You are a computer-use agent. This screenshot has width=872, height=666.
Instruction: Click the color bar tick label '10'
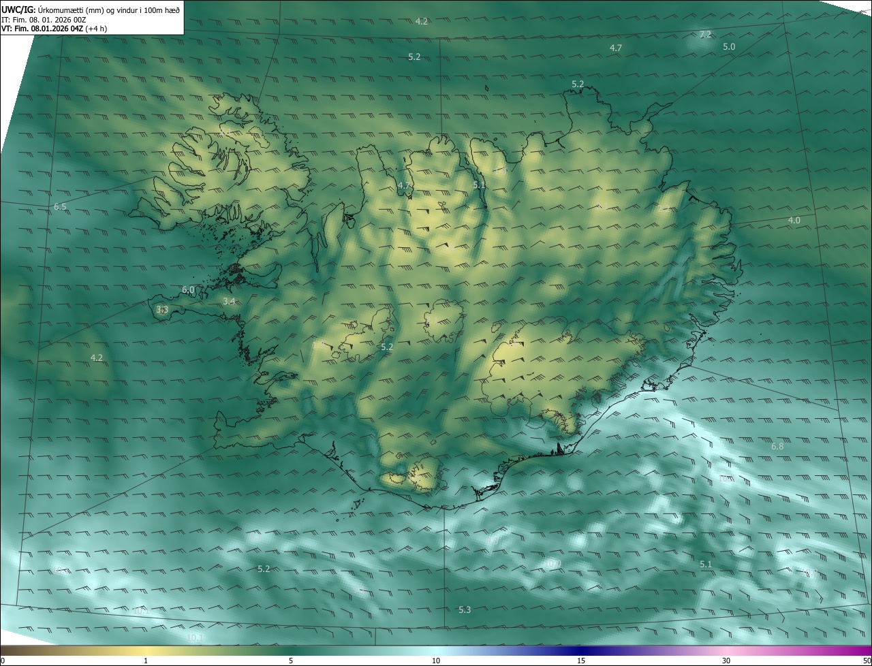(436, 661)
